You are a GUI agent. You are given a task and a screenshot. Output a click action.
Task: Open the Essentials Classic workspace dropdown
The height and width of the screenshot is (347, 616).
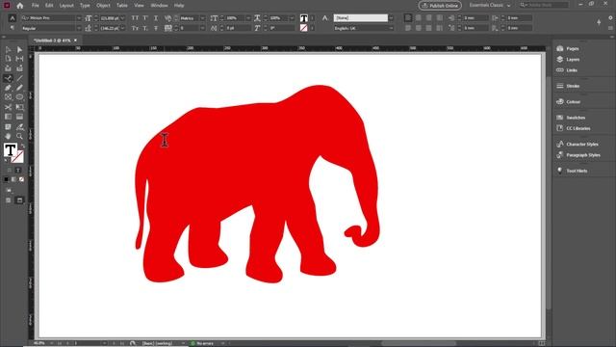tap(490, 6)
